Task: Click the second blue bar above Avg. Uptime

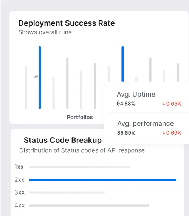Action: [x=122, y=64]
